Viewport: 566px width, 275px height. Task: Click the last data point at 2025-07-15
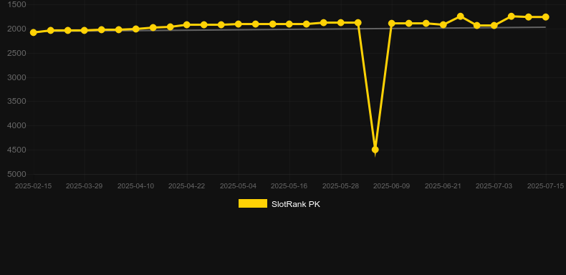tap(545, 17)
